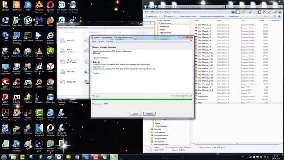Open Google Chrome desktop shortcut

pyautogui.click(x=50, y=84)
